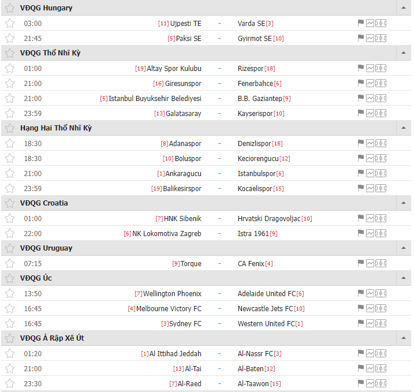This screenshot has width=414, height=392.
Task: Collapse the Hạng Hai Thổ Nhĩ Kỳ section
Action: pos(404,128)
